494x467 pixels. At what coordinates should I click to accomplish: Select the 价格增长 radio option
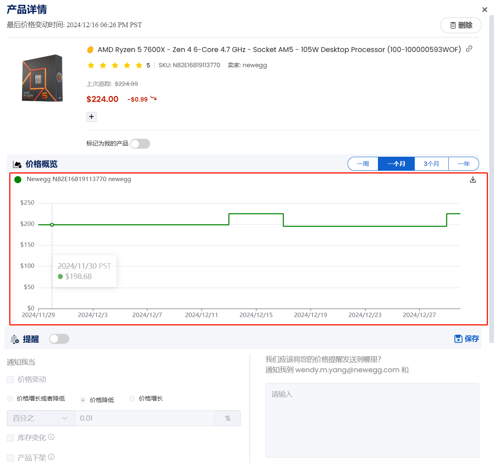(x=132, y=399)
